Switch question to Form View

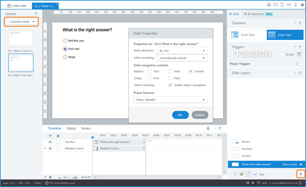[248, 35]
